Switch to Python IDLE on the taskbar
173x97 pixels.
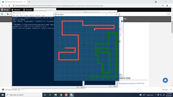[x=71, y=95]
